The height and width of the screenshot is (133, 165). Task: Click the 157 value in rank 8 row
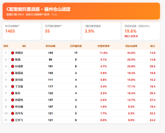tap(50, 100)
